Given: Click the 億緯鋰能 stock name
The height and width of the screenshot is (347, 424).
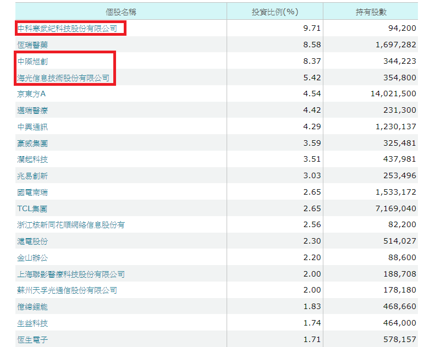Looking at the screenshot, I should [x=32, y=307].
